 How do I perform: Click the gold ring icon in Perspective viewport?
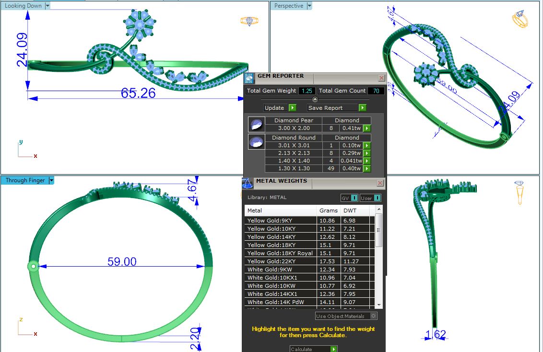[x=520, y=20]
